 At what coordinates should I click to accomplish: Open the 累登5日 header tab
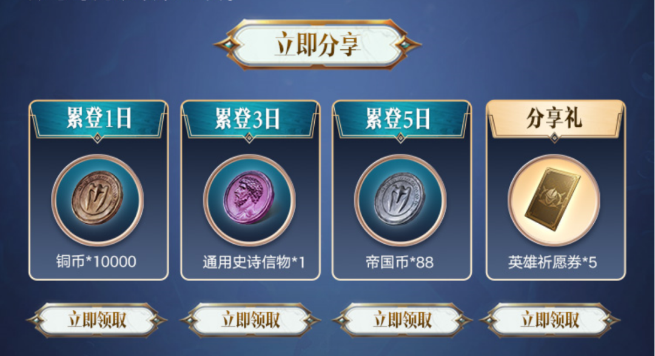[x=400, y=119]
